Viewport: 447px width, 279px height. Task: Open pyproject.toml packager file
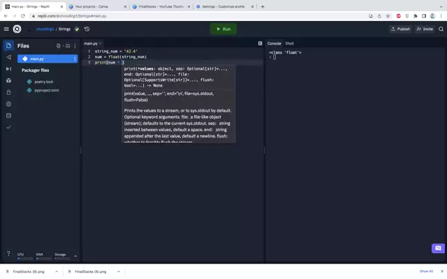tap(47, 90)
